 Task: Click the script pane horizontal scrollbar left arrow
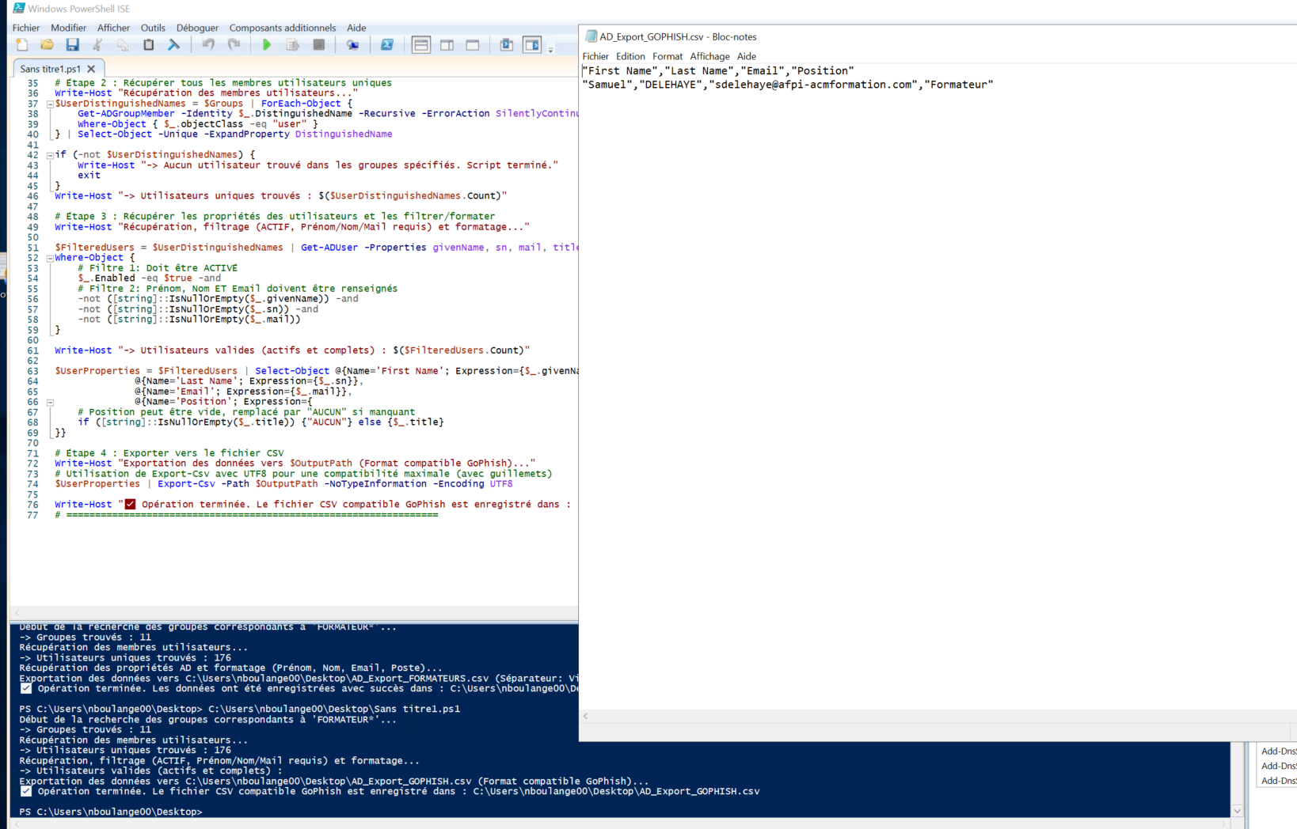(17, 612)
